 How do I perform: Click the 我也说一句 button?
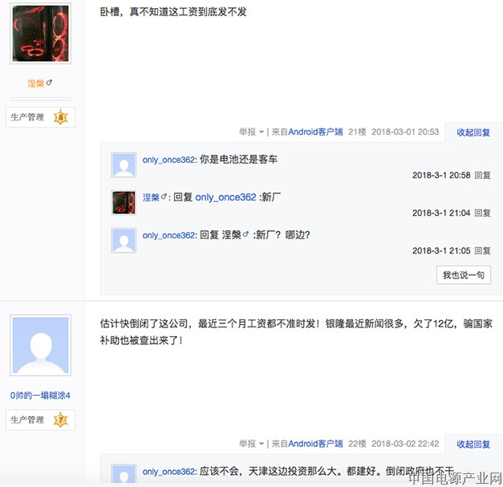pos(463,275)
